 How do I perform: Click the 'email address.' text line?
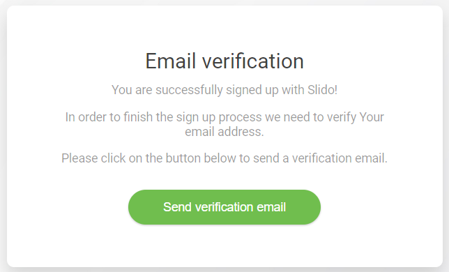coord(224,132)
